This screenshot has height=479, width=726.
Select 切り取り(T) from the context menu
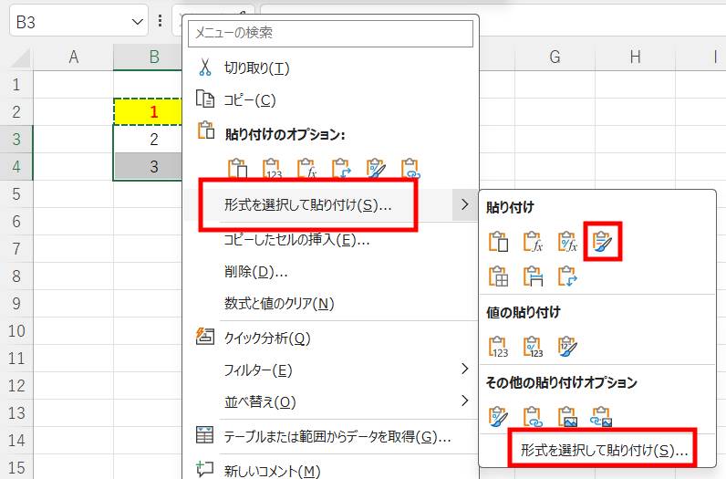tap(330, 68)
